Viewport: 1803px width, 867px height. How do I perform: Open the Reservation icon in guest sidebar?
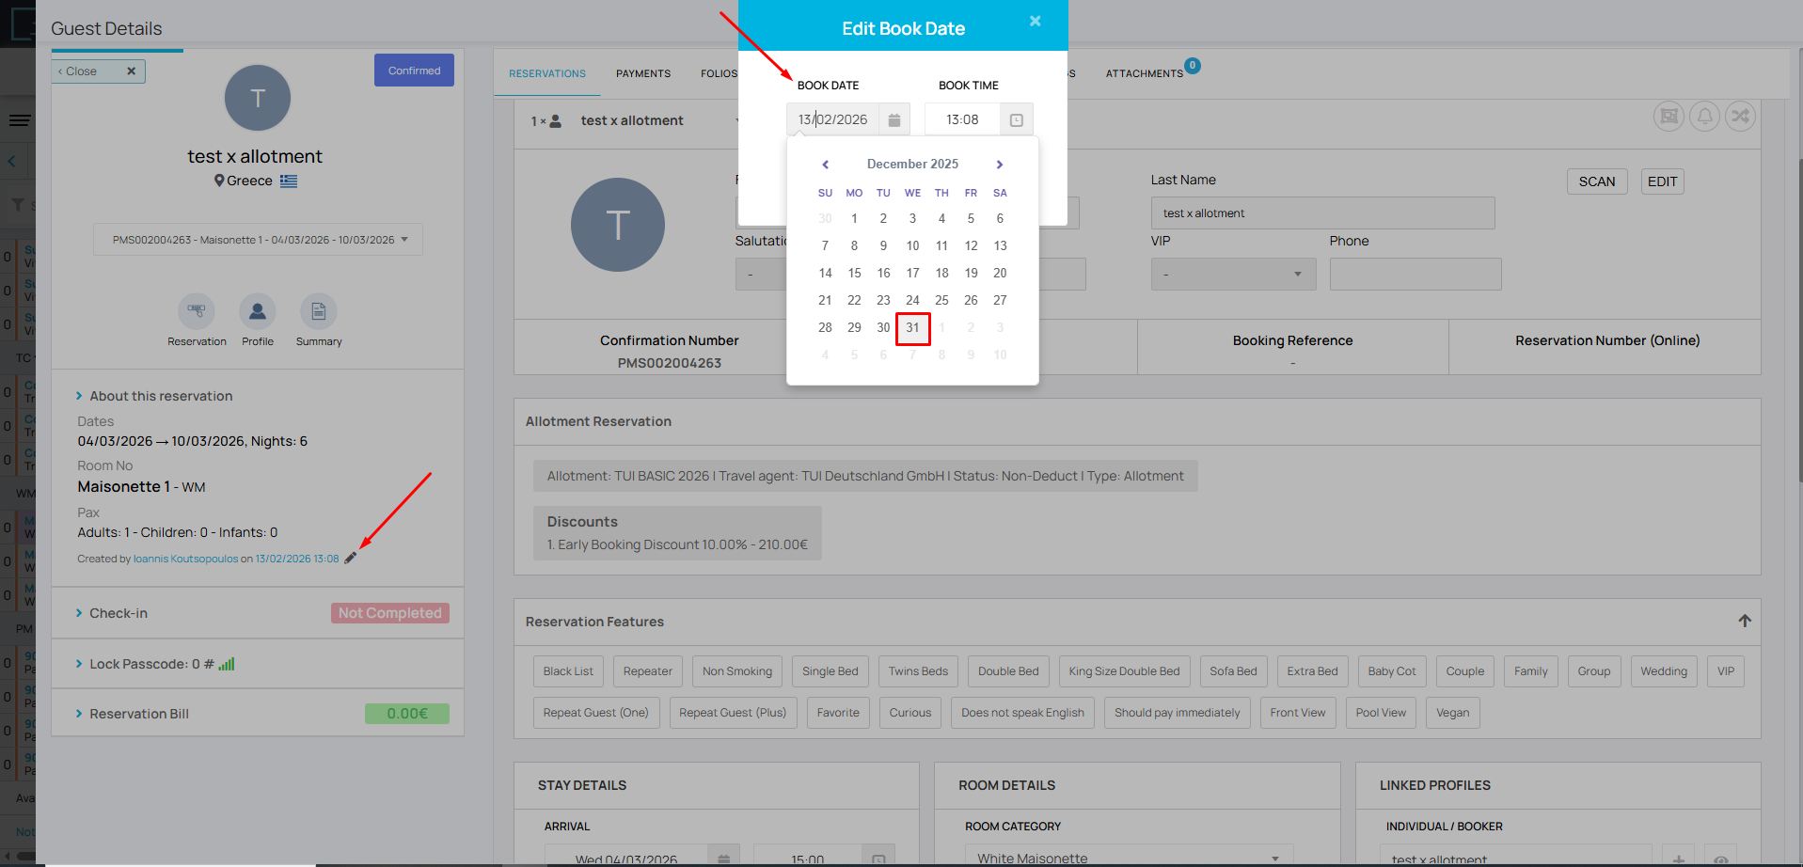pyautogui.click(x=197, y=311)
